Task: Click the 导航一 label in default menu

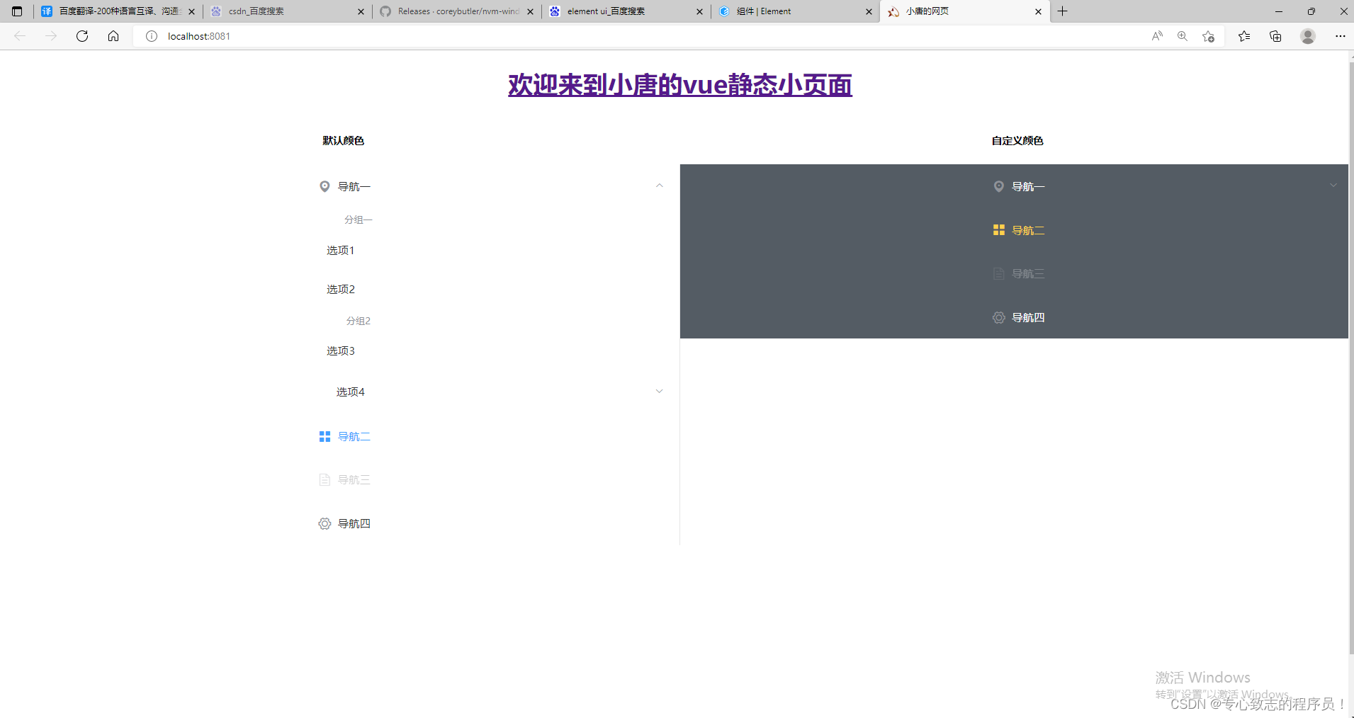Action: coord(354,187)
